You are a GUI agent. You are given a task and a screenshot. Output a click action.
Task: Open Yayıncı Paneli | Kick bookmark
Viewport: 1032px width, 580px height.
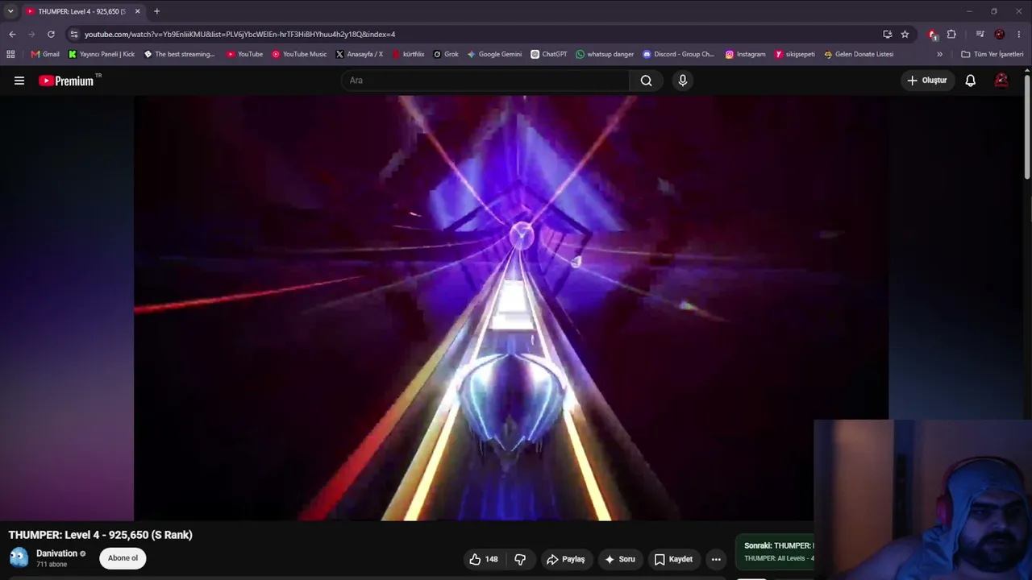[x=102, y=54]
